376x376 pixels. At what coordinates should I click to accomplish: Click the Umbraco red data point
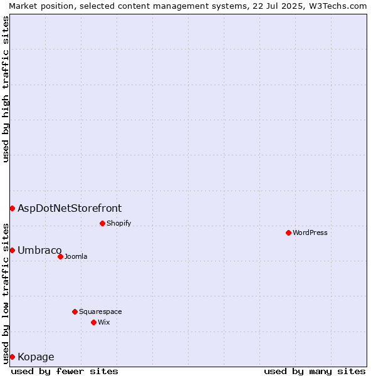coord(13,250)
